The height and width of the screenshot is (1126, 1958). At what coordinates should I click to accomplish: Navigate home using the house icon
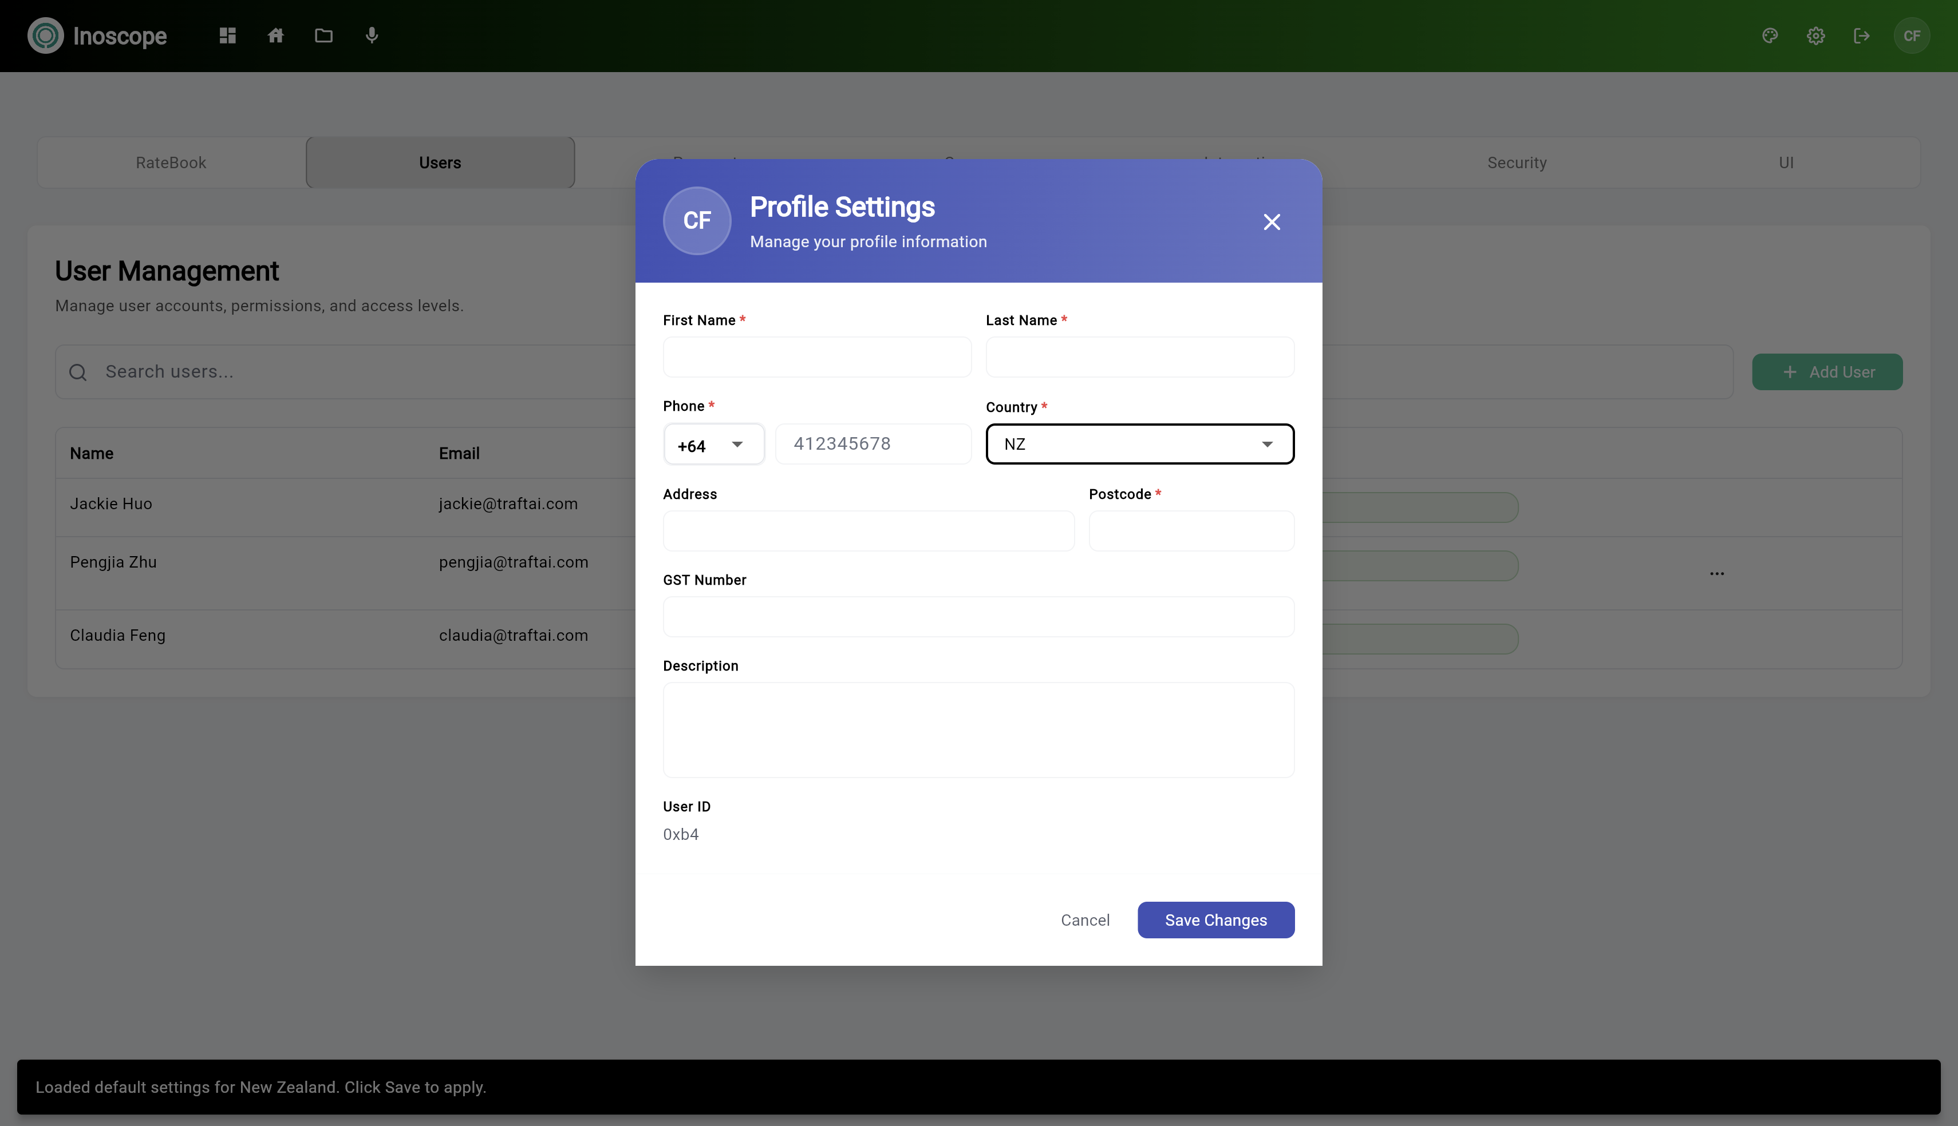(x=275, y=35)
